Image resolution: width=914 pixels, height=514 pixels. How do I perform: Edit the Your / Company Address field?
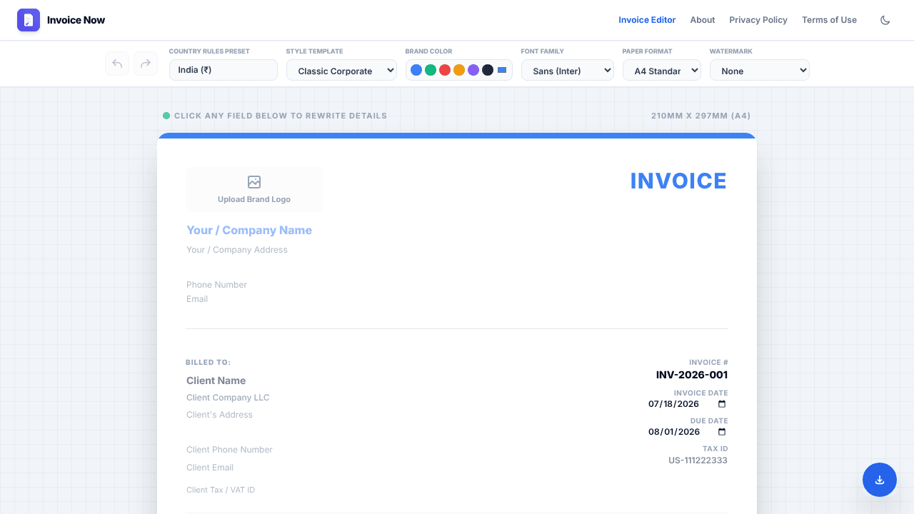click(237, 250)
